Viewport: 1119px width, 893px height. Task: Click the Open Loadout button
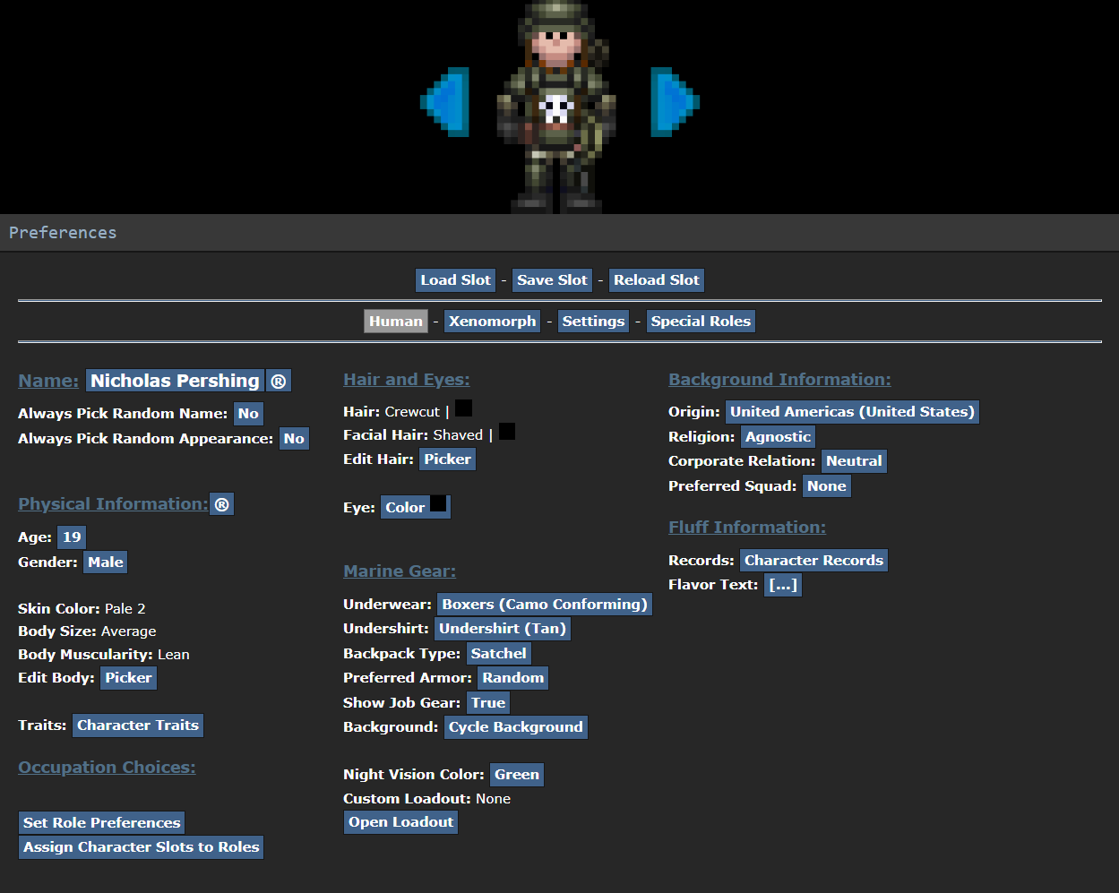pos(401,822)
